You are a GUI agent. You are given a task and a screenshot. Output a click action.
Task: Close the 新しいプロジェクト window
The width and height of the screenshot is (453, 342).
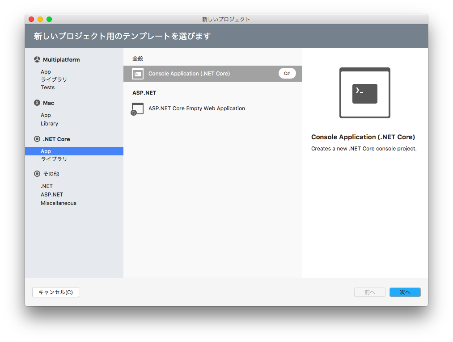click(31, 19)
